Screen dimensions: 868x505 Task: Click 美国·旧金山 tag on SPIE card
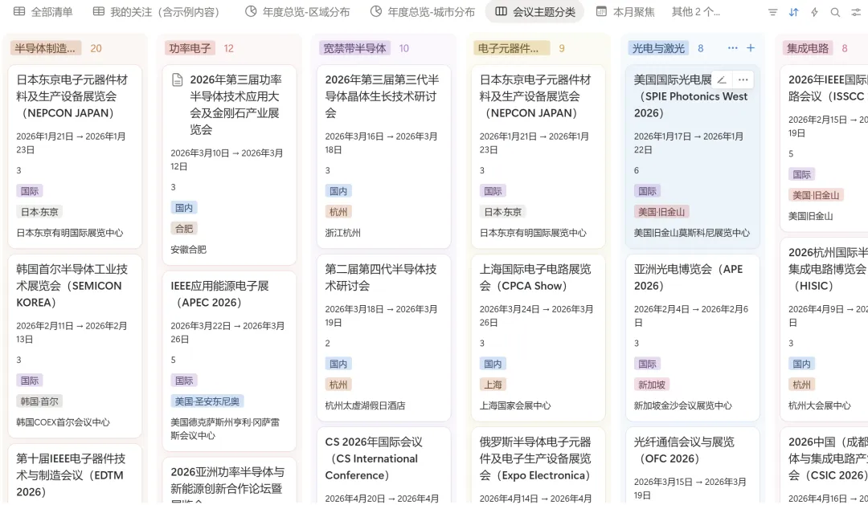[x=661, y=212]
